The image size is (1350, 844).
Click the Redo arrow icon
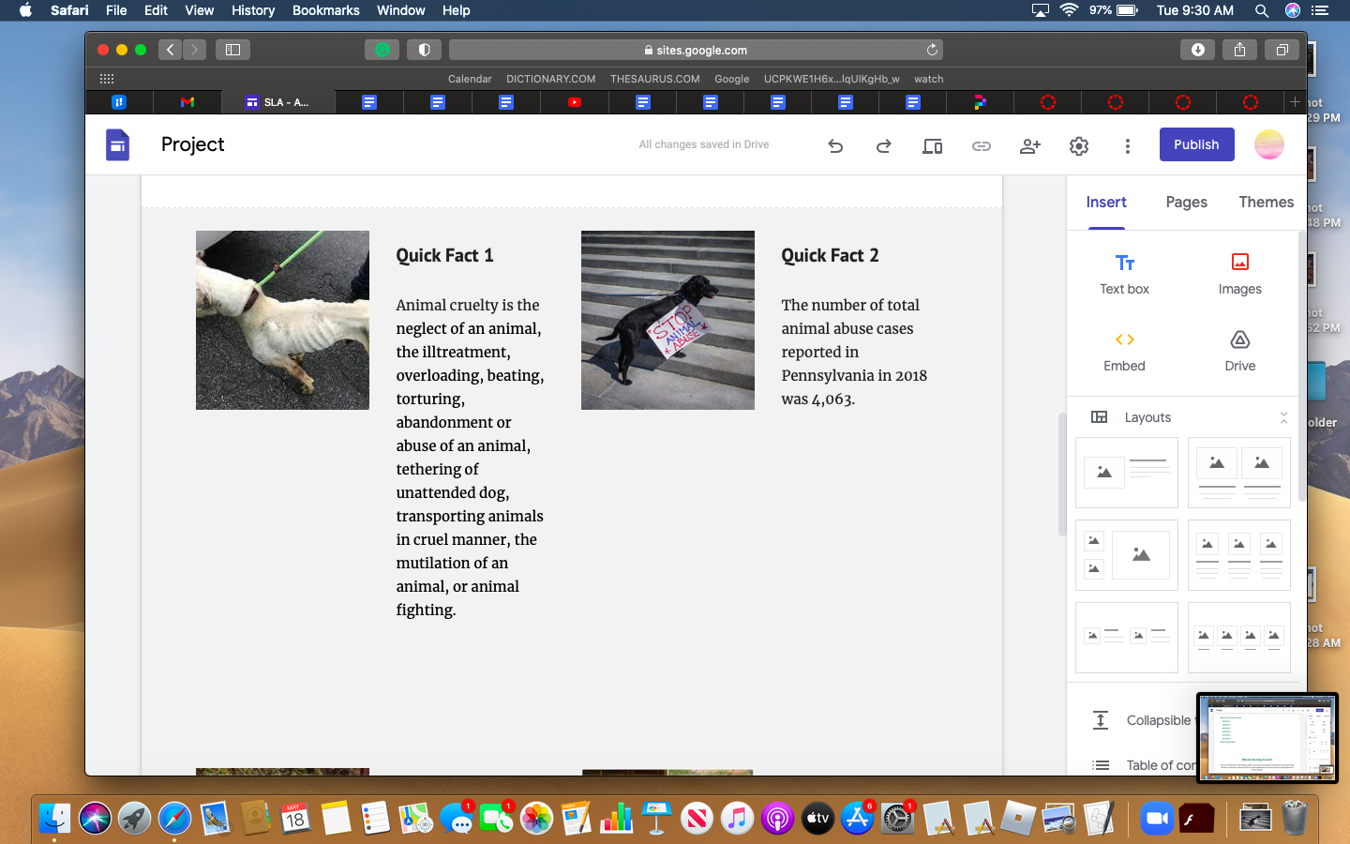tap(883, 145)
